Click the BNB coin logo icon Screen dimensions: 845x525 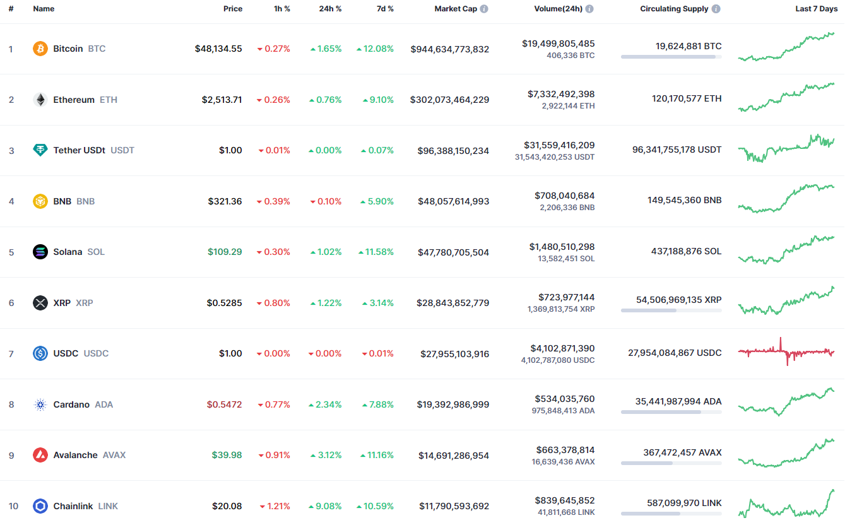(x=40, y=201)
